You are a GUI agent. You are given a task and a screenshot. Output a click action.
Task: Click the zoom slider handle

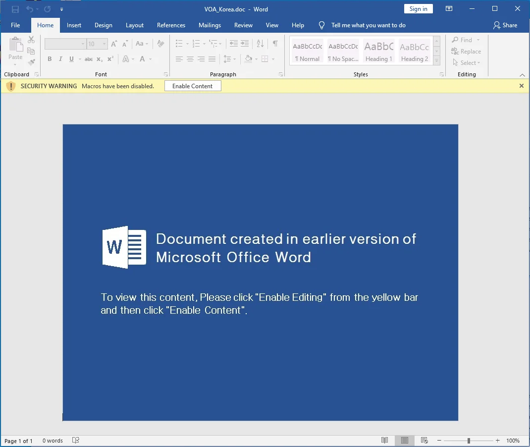click(469, 441)
